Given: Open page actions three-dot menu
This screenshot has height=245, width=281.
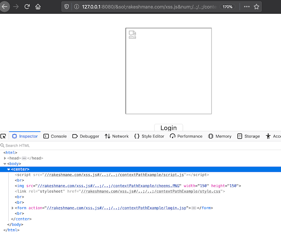Looking at the screenshot, I should 246,7.
